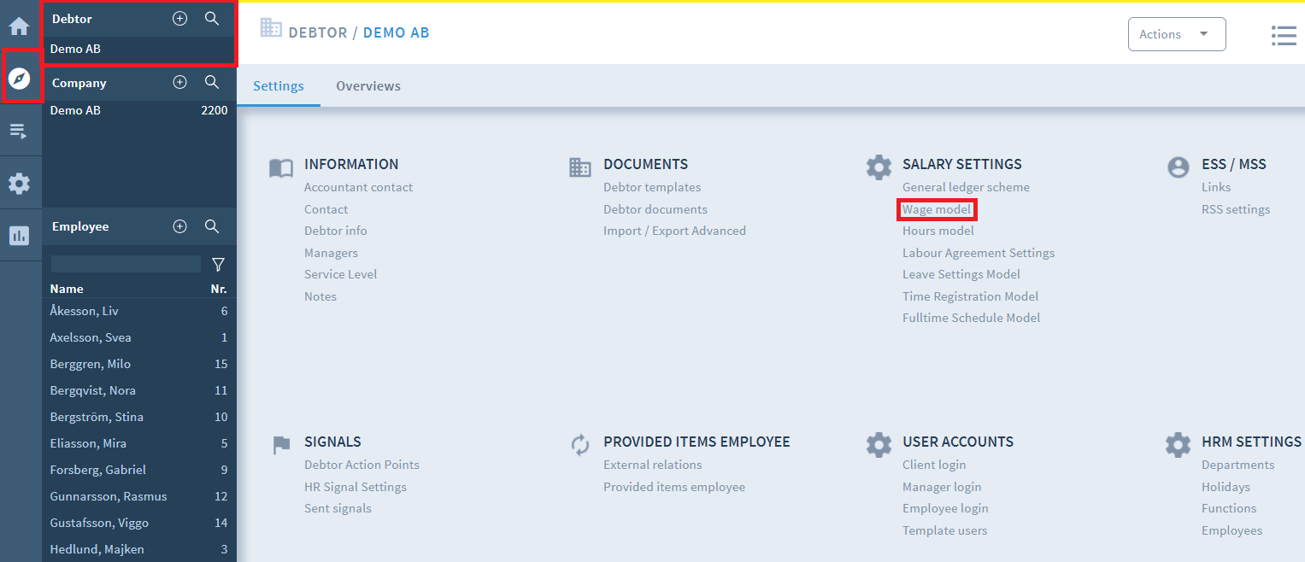Click the User Accounts gear icon
1305x562 pixels.
[x=879, y=444]
